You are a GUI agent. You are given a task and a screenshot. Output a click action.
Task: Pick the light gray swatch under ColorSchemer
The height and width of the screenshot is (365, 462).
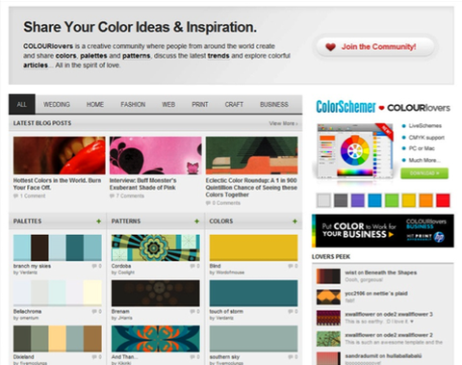(323, 200)
